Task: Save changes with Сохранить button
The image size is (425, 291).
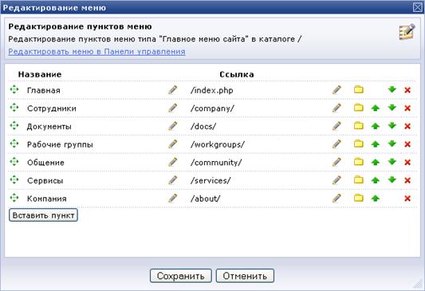Action: 181,276
